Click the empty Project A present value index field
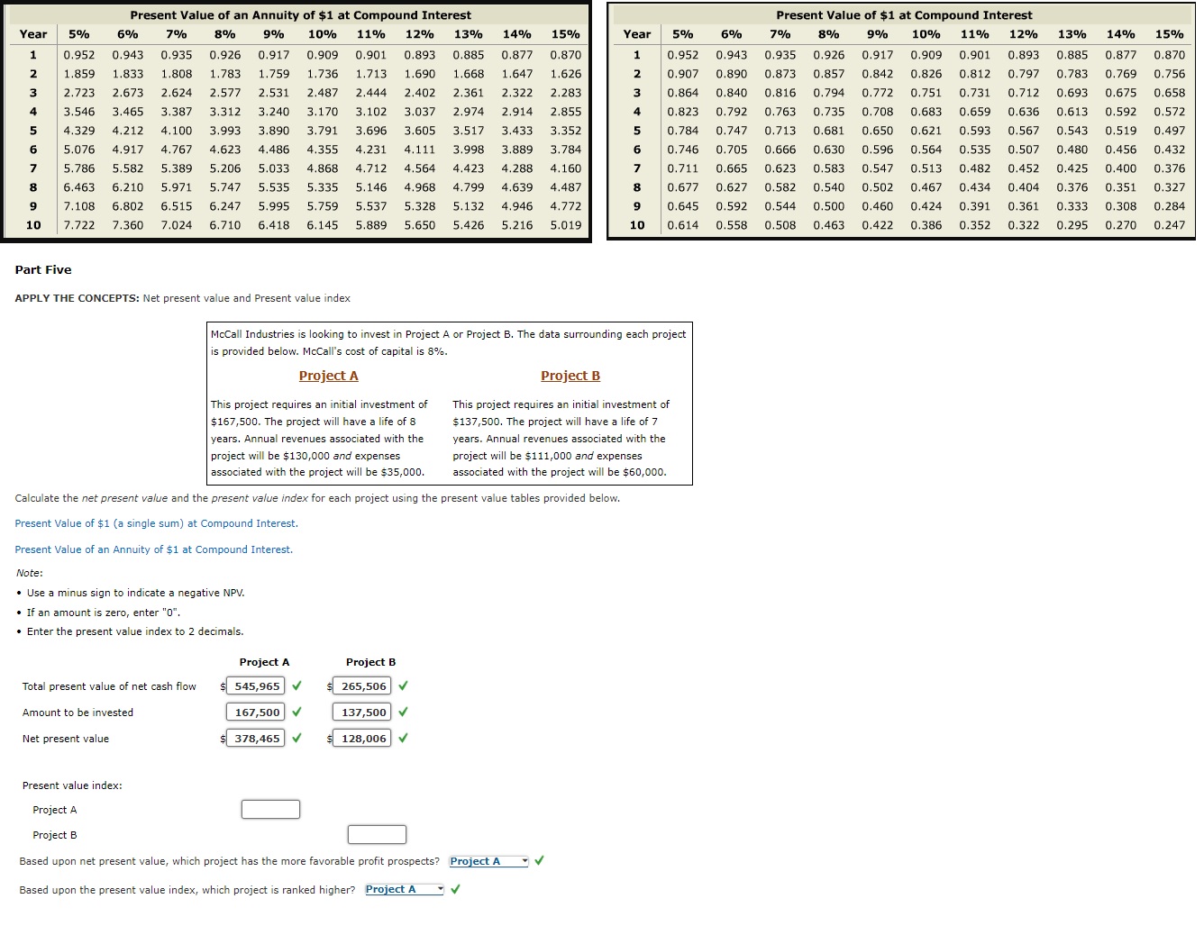This screenshot has height=935, width=1204. pyautogui.click(x=269, y=809)
